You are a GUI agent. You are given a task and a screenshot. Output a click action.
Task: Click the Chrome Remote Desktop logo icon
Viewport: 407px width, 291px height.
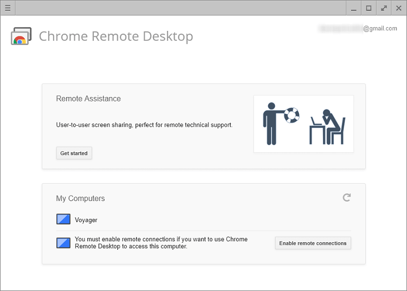[x=21, y=36]
